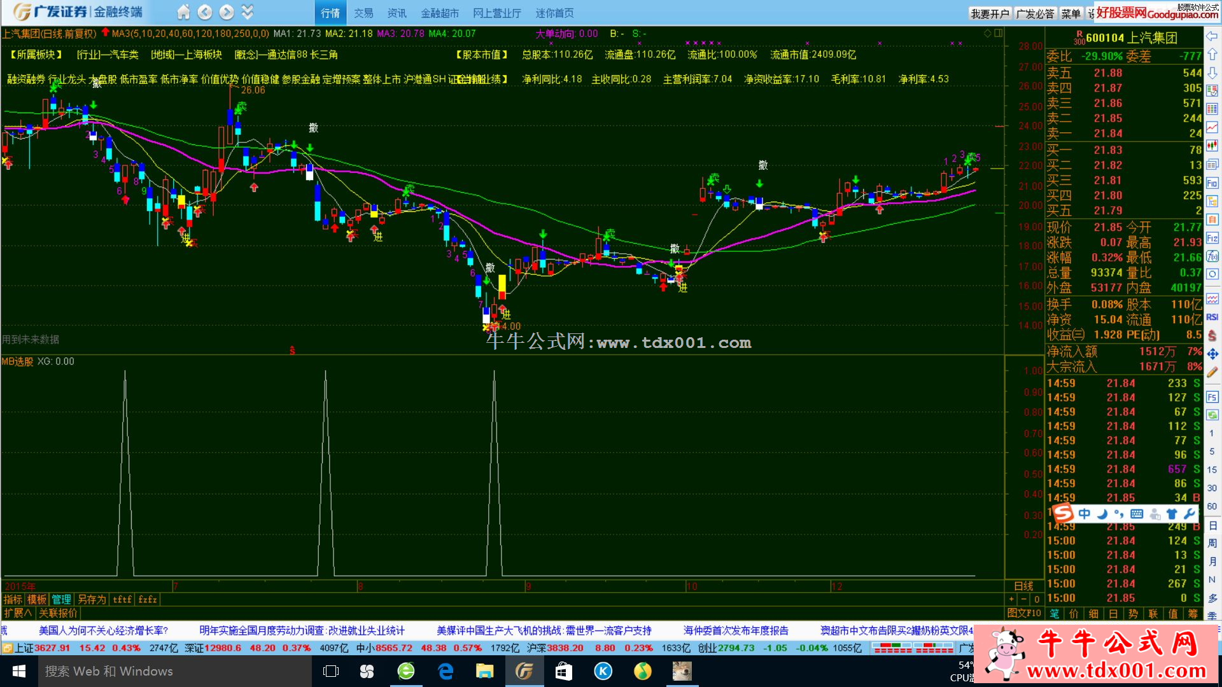Open news link 海仲委首次发布年度报告
1222x687 pixels.
[x=736, y=630]
